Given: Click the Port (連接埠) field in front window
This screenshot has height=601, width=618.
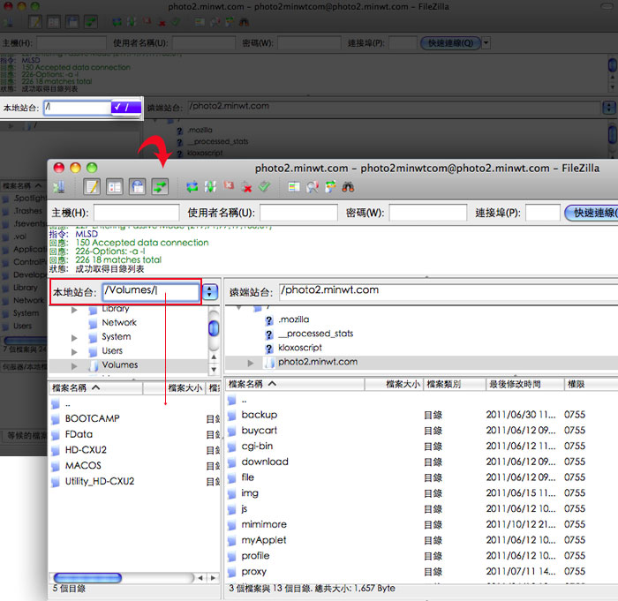Looking at the screenshot, I should [x=543, y=213].
